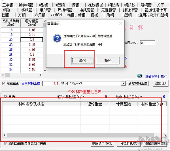Switch to the 花纹钢板 tab
This screenshot has width=170, height=151.
pos(95,5)
